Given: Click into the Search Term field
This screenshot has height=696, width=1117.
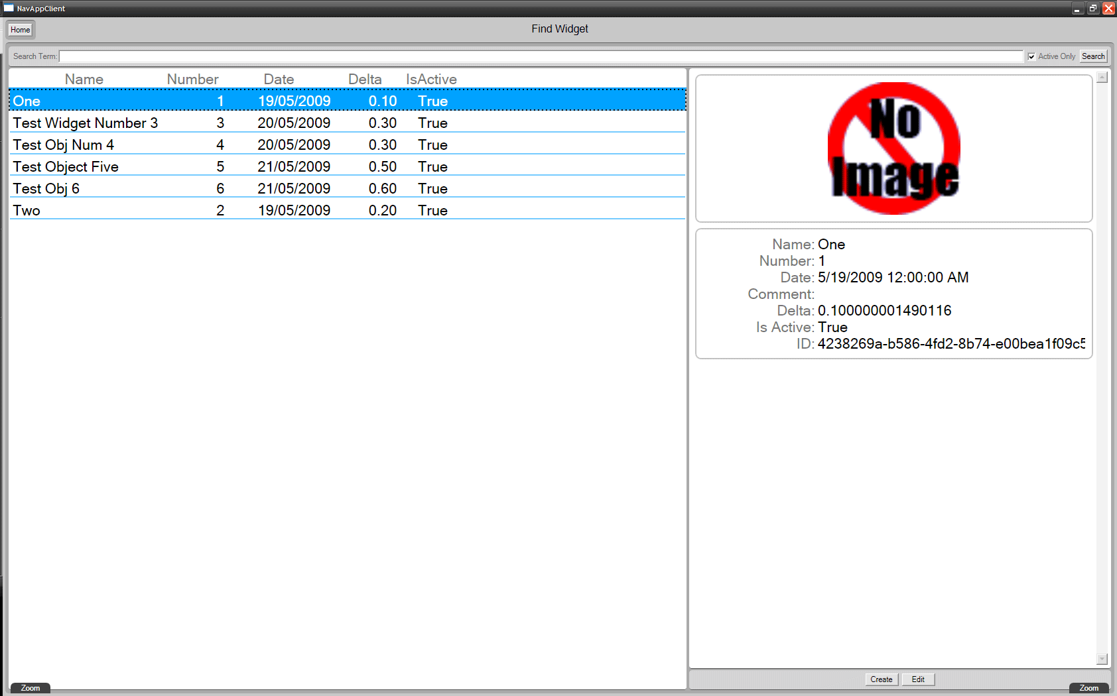Looking at the screenshot, I should click(541, 56).
